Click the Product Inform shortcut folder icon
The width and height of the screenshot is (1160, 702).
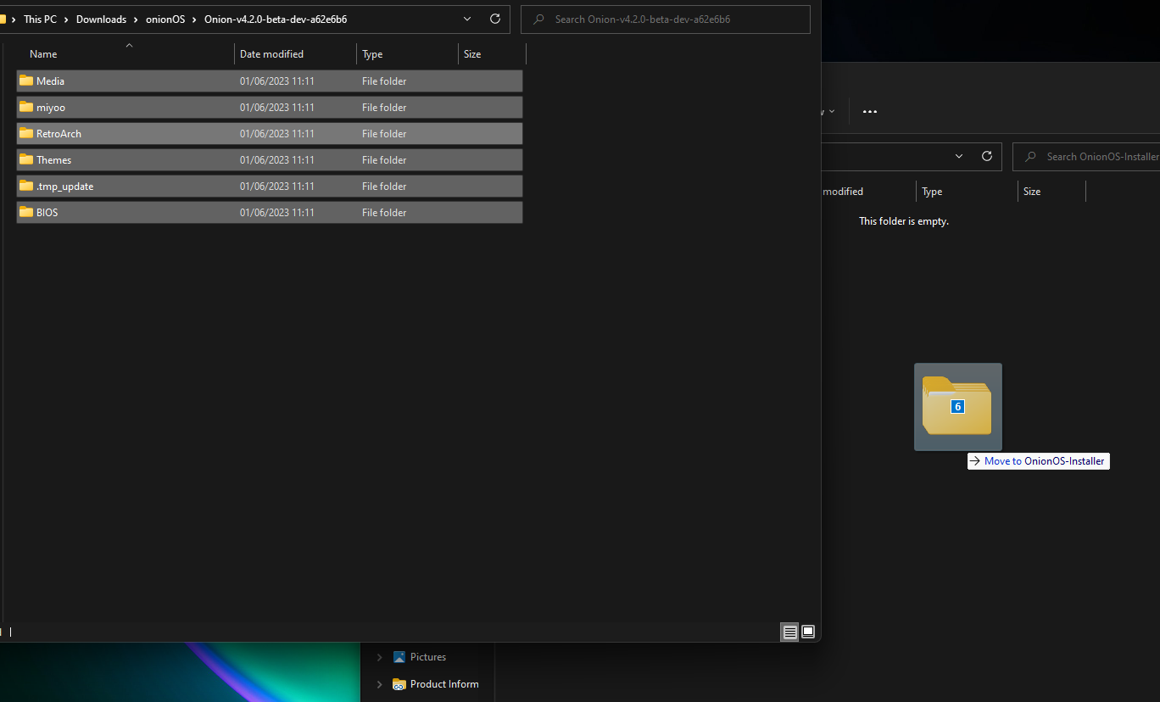point(399,684)
